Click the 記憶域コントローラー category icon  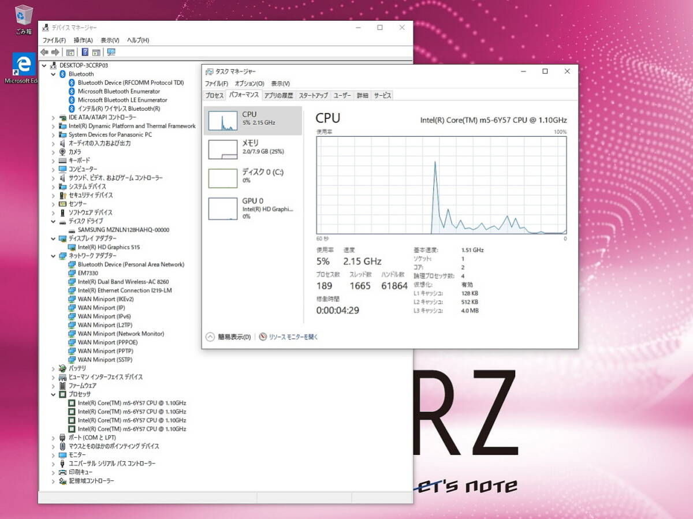(63, 481)
